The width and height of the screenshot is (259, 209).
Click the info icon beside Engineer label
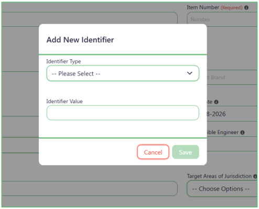pyautogui.click(x=242, y=133)
